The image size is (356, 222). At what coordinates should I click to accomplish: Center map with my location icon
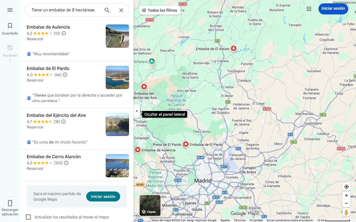pos(346,187)
